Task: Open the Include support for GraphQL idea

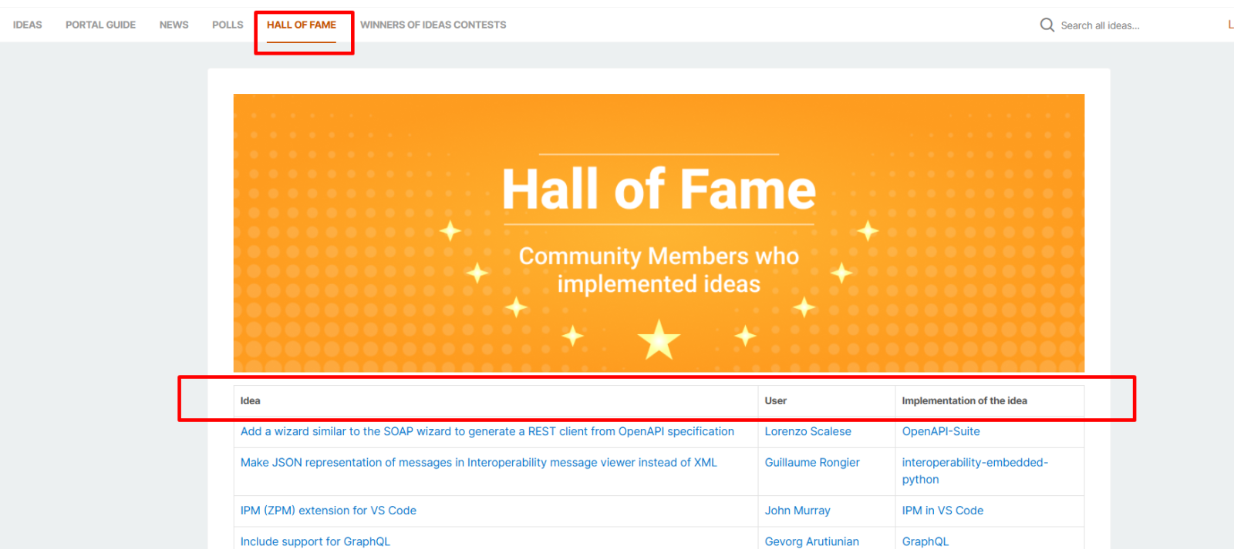Action: pos(315,541)
